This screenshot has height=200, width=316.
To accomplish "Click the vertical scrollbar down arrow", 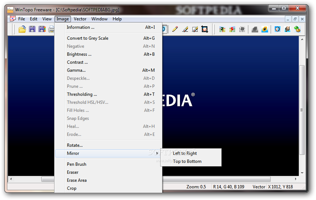I will 302,173.
